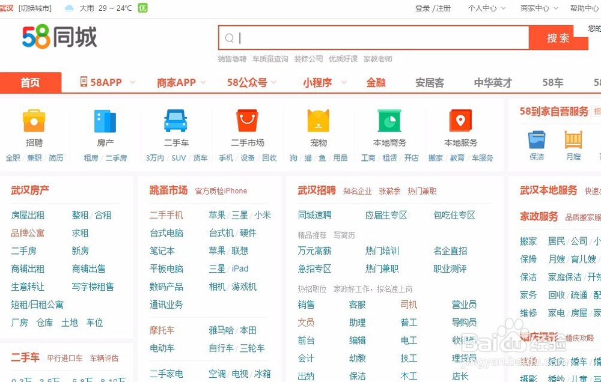The image size is (601, 382).
Task: Open the 58车 navigation item
Action: click(x=553, y=82)
